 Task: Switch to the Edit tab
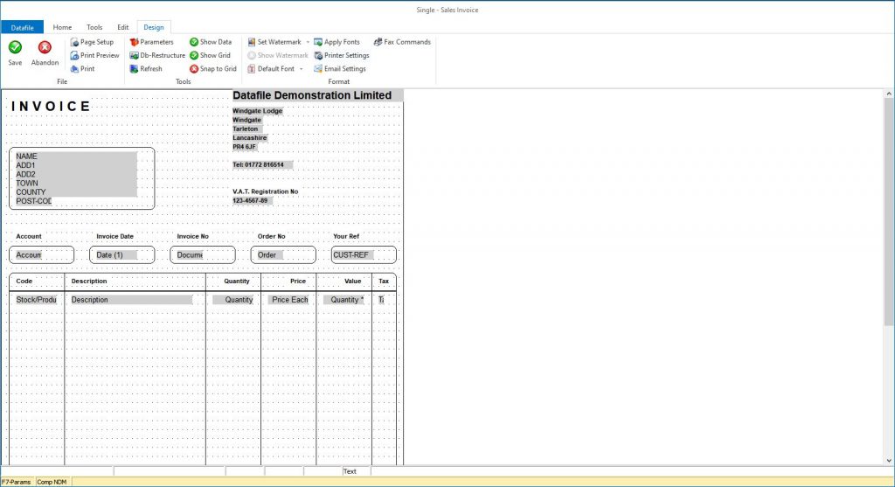coord(122,27)
